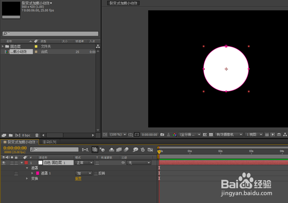Click the current time 0:00:00:00 in timeline
The width and height of the screenshot is (288, 203).
[x=15, y=148]
